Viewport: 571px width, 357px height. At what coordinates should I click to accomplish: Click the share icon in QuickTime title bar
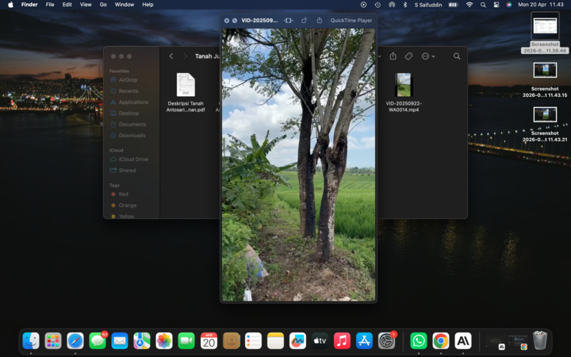tap(319, 20)
